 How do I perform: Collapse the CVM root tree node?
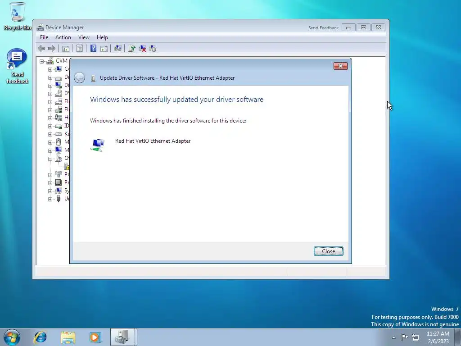click(x=42, y=61)
